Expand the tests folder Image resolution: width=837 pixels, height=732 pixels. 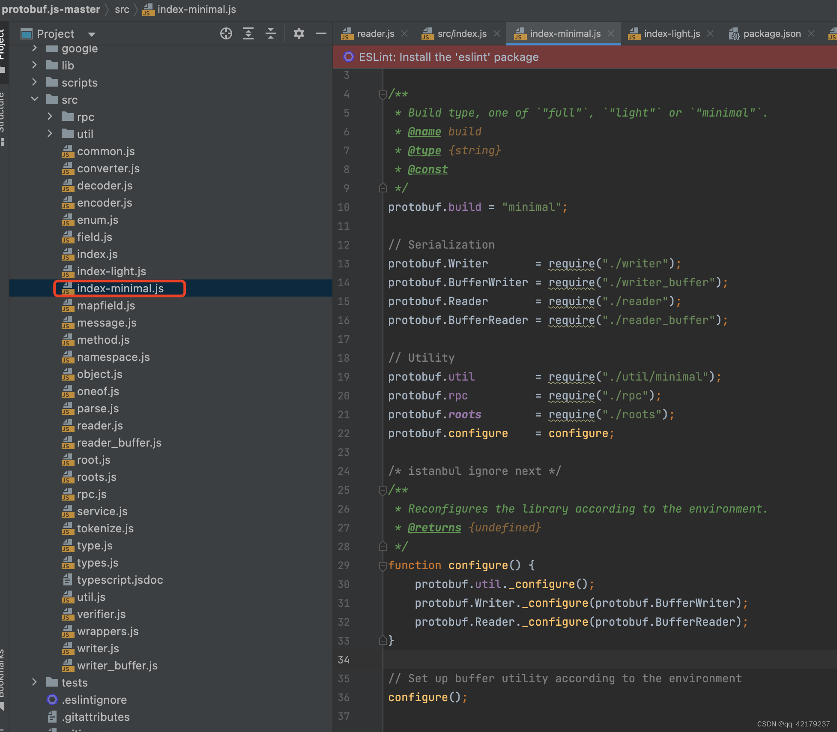pyautogui.click(x=35, y=682)
